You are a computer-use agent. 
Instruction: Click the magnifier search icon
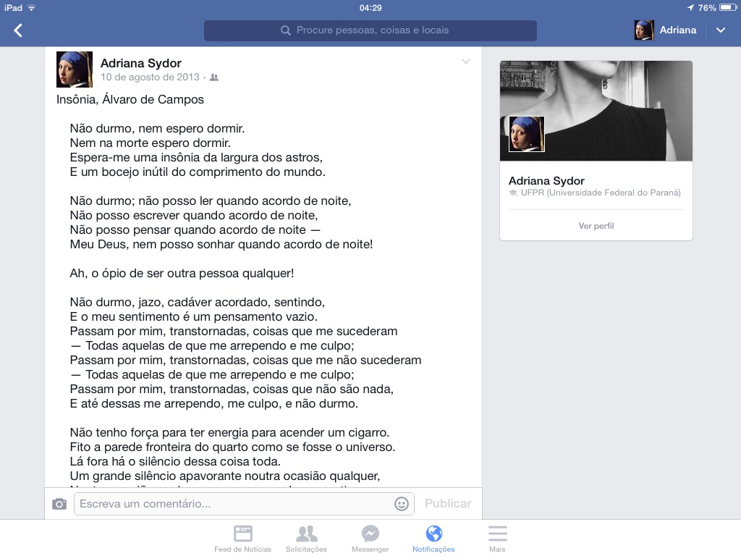coord(285,30)
